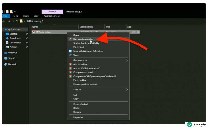Open Downloads folder in the sidebar

tap(15, 38)
